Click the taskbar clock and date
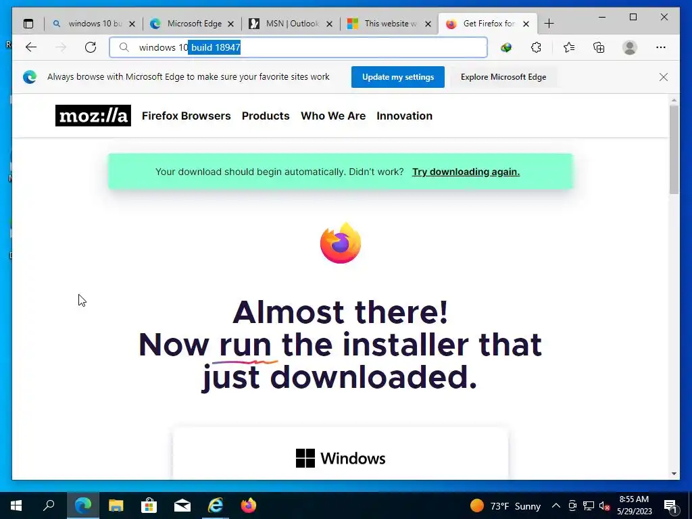The image size is (692, 519). click(634, 505)
